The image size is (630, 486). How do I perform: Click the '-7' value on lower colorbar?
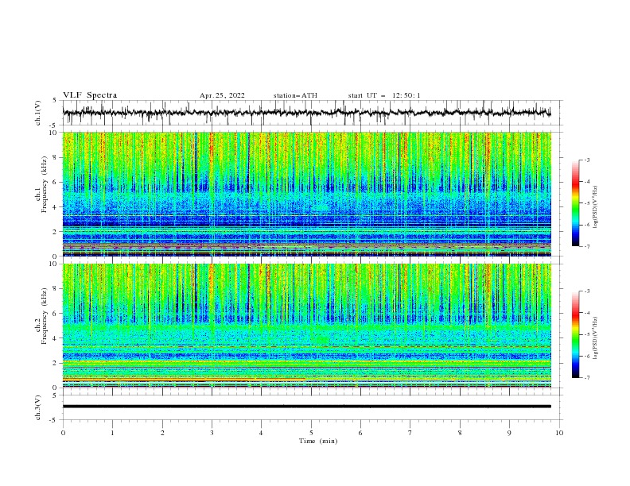click(587, 377)
